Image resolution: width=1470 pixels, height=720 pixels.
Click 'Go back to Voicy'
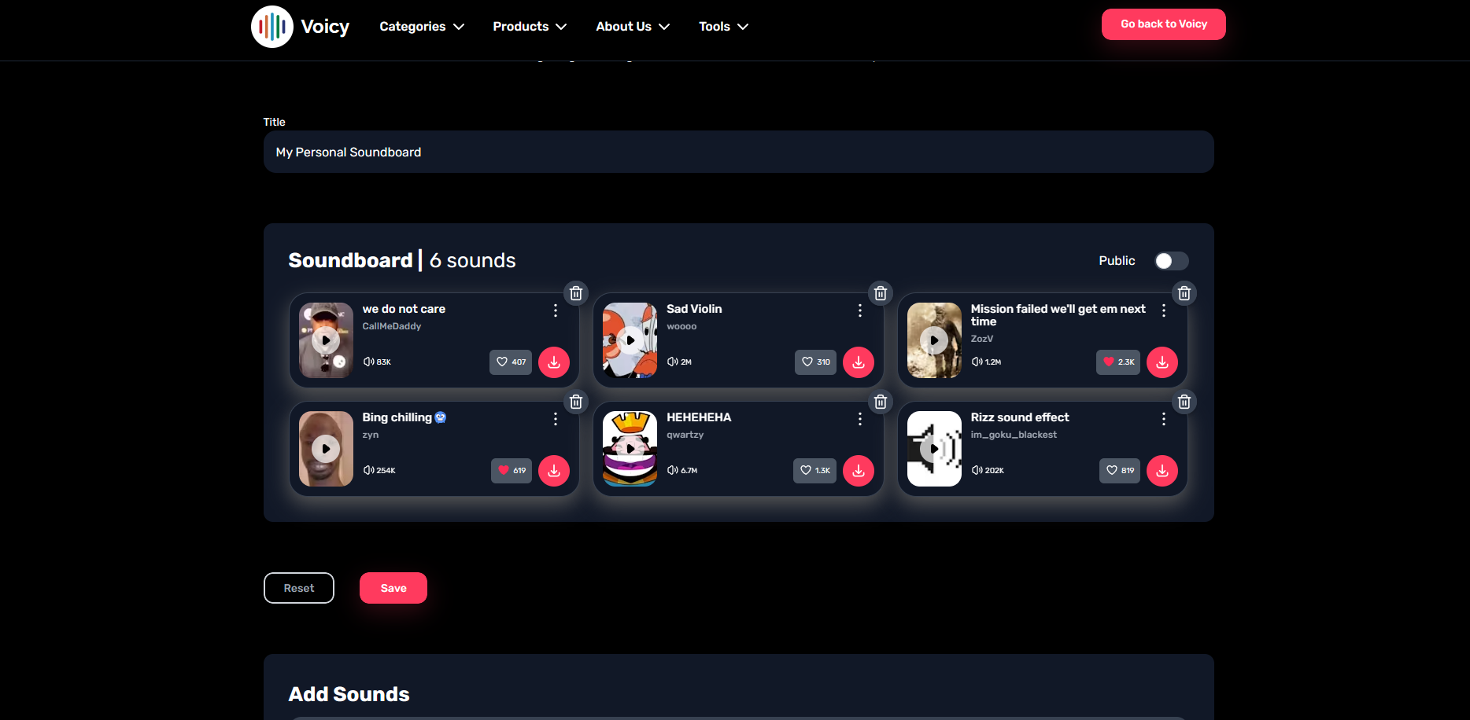(x=1163, y=24)
